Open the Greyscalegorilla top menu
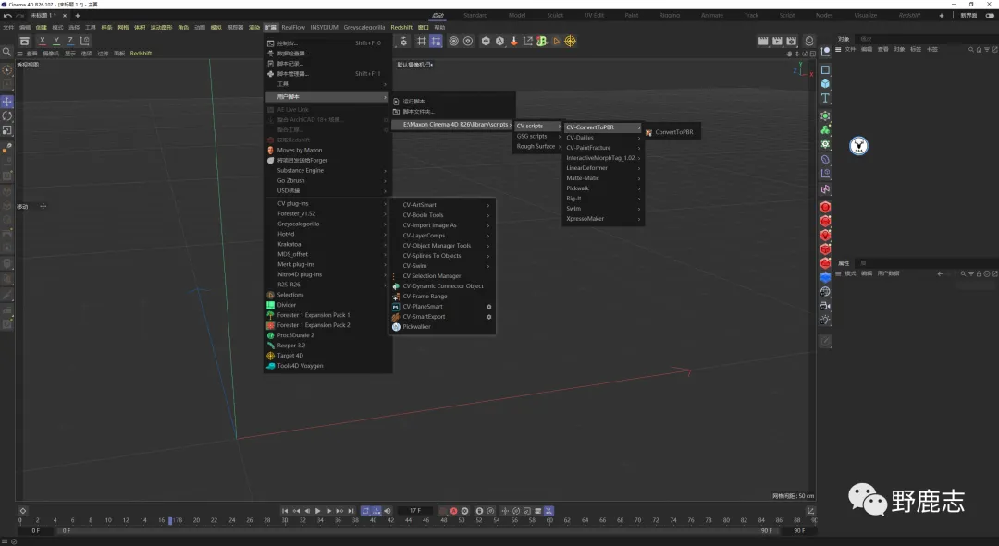 click(x=364, y=28)
